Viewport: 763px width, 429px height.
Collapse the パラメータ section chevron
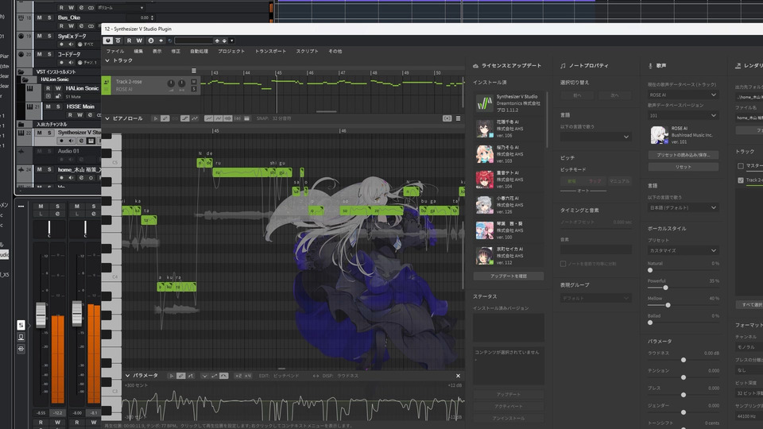point(127,376)
